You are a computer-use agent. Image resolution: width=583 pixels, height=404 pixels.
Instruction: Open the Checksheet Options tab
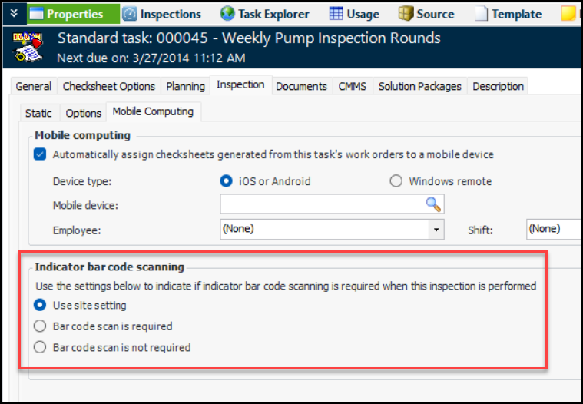pos(109,87)
